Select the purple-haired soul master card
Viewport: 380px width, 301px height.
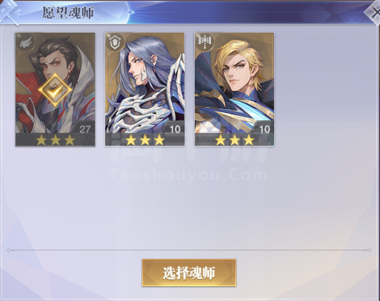[x=145, y=89]
